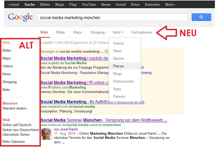The image size is (217, 147).
Task: Select News in the left sidebar
Action: coord(7,74)
